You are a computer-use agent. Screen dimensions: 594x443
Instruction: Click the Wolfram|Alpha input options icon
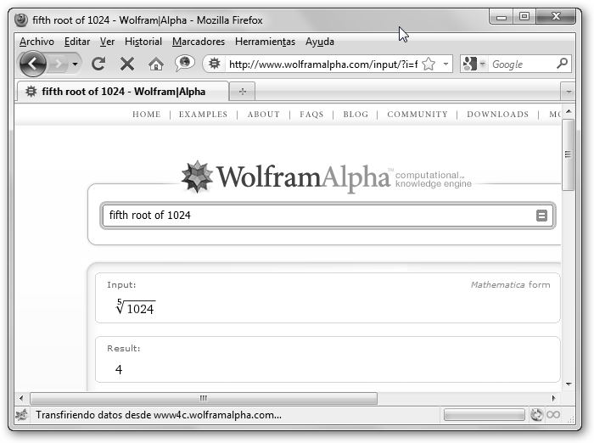541,216
